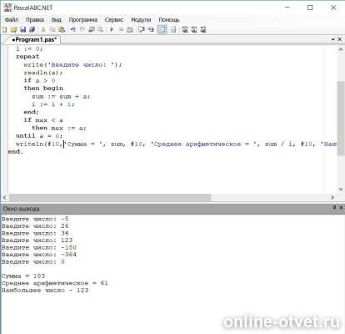Click the horizontal scrollbar right arrow

click(x=332, y=197)
